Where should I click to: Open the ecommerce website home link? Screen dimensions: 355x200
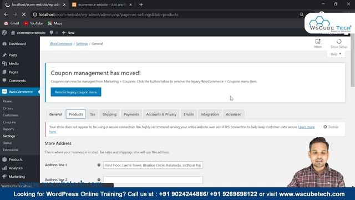pos(28,33)
